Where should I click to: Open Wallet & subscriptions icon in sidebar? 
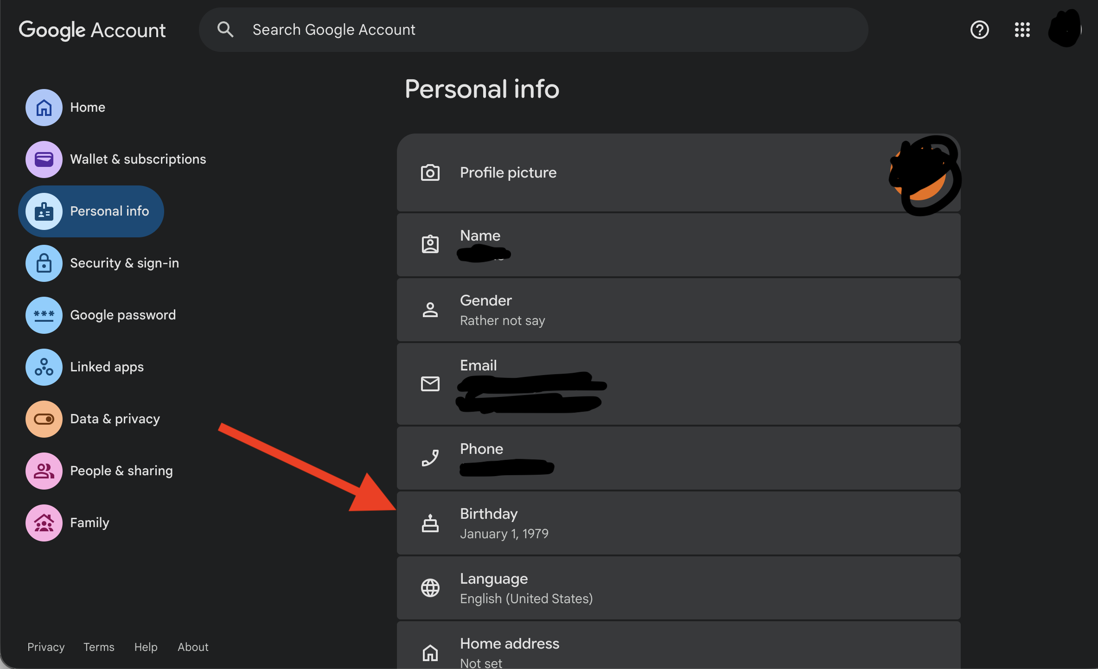[44, 159]
